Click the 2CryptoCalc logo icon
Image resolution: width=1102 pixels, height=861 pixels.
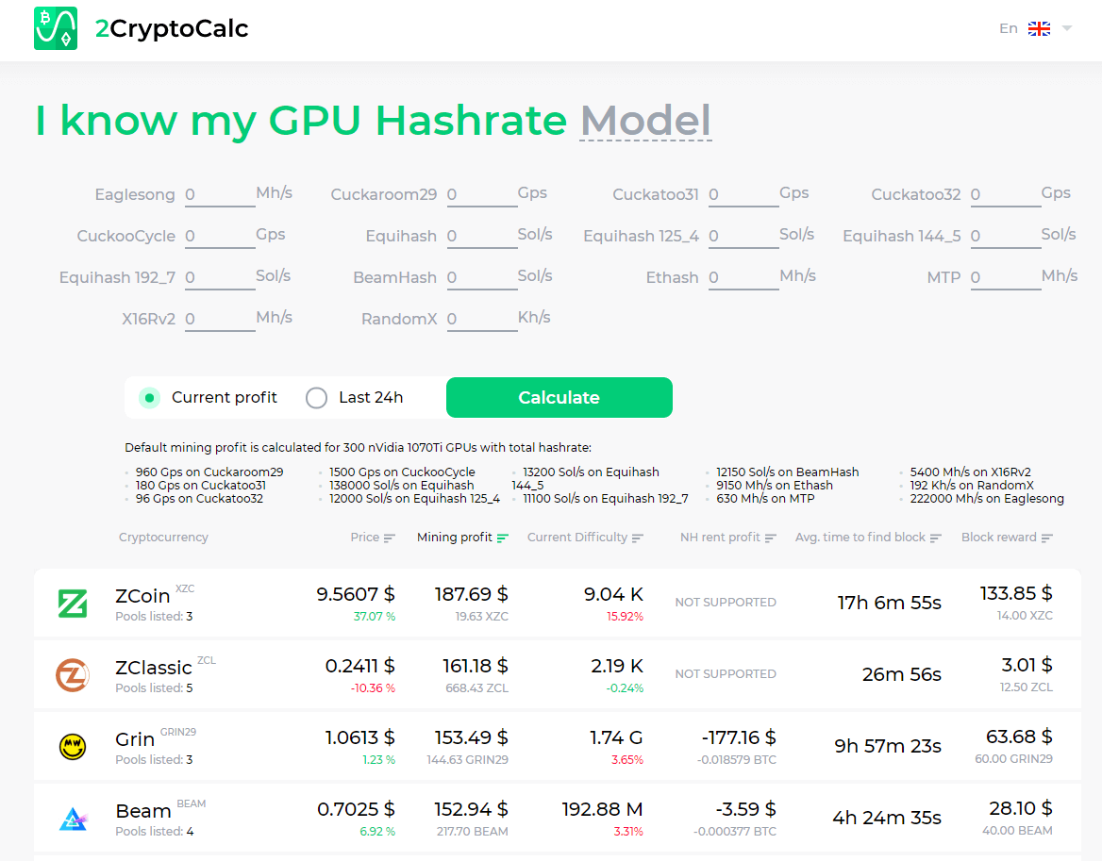coord(56,28)
